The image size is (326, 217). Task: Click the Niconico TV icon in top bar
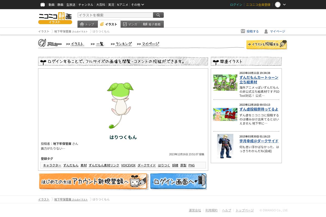click(x=43, y=5)
